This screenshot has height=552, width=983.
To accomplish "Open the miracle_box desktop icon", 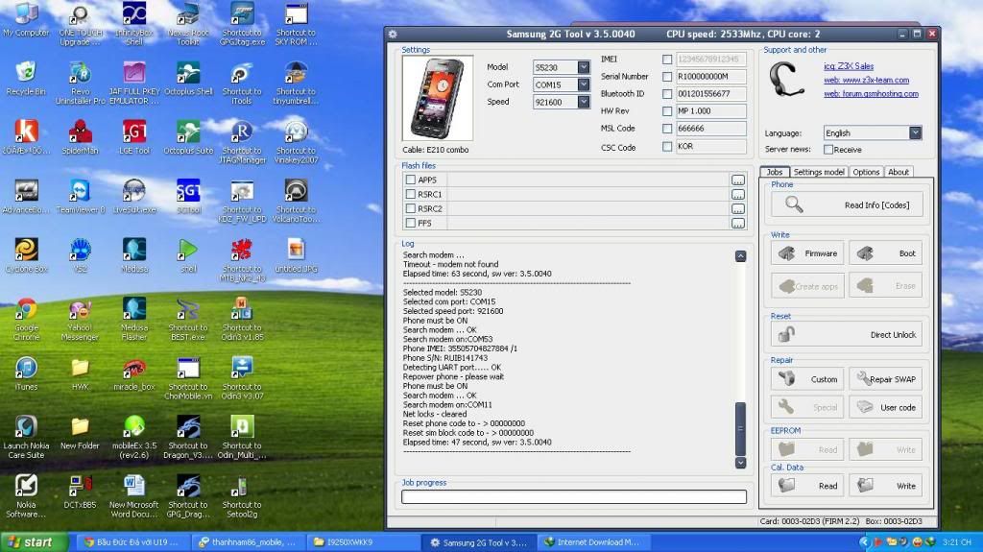I will [x=134, y=373].
